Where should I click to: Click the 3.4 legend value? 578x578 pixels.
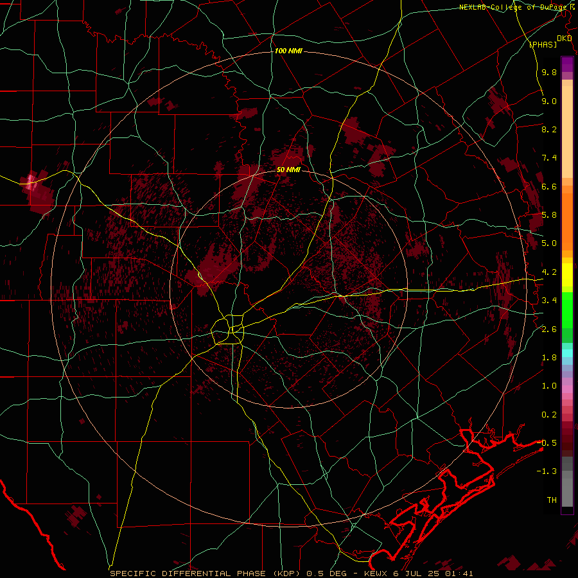coord(549,301)
